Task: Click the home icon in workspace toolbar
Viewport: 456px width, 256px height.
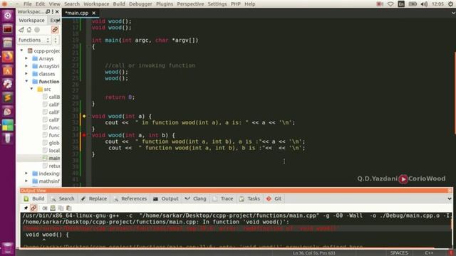Action: coord(29,30)
